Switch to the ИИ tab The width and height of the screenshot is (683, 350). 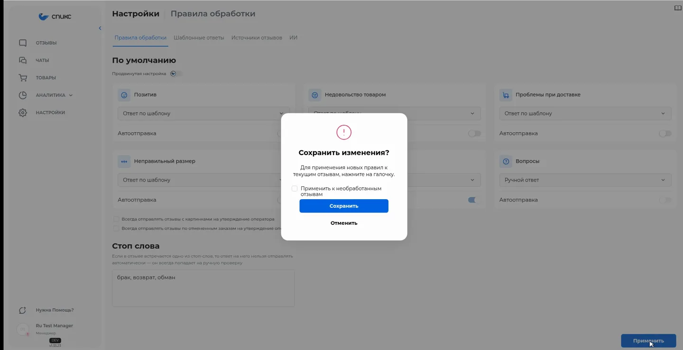tap(294, 38)
